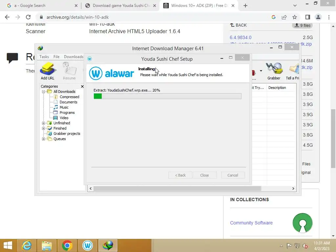Open a new Chrome tab

tap(245, 6)
